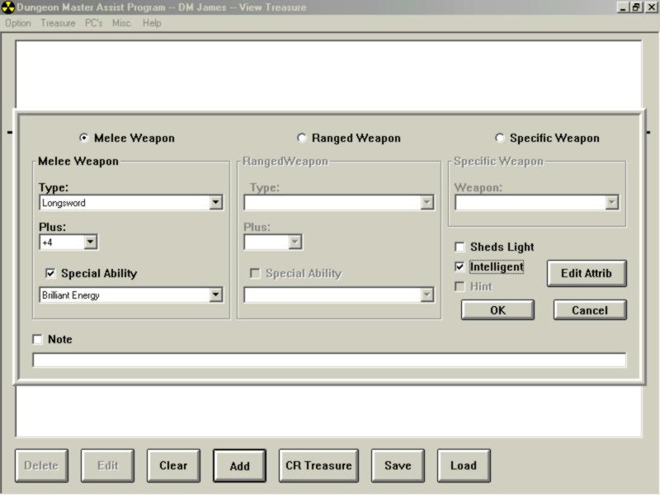
Task: Click the Edit Attrib button
Action: click(x=586, y=273)
